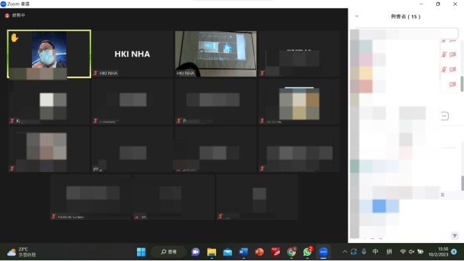Open the Word app in taskbar
Viewport: 464px width, 261px height.
243,252
